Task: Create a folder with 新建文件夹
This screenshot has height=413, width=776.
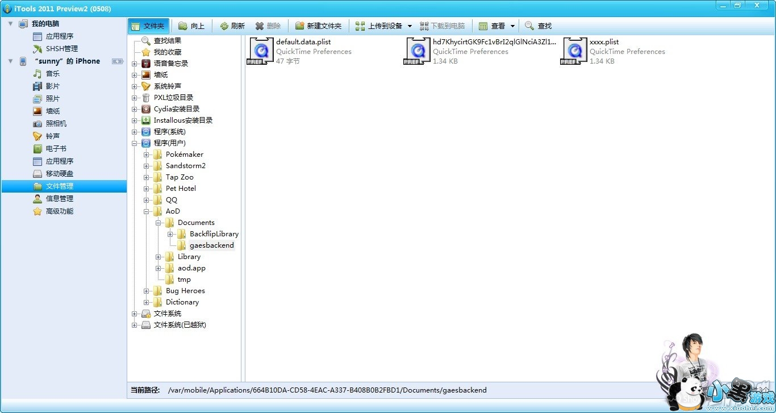Action: (318, 26)
